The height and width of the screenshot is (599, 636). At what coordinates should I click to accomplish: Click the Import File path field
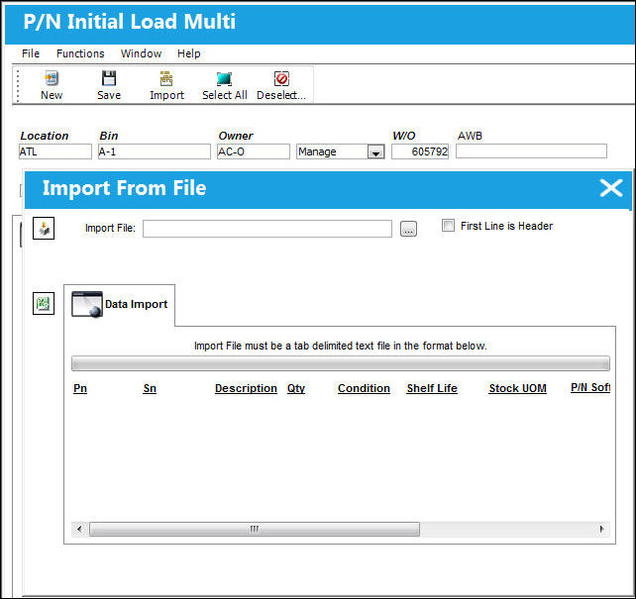point(267,229)
